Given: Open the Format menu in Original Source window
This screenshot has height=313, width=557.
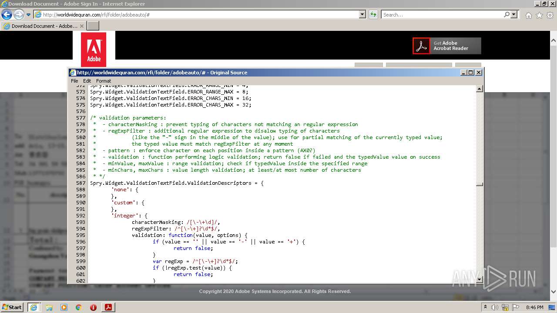Looking at the screenshot, I should tap(104, 81).
